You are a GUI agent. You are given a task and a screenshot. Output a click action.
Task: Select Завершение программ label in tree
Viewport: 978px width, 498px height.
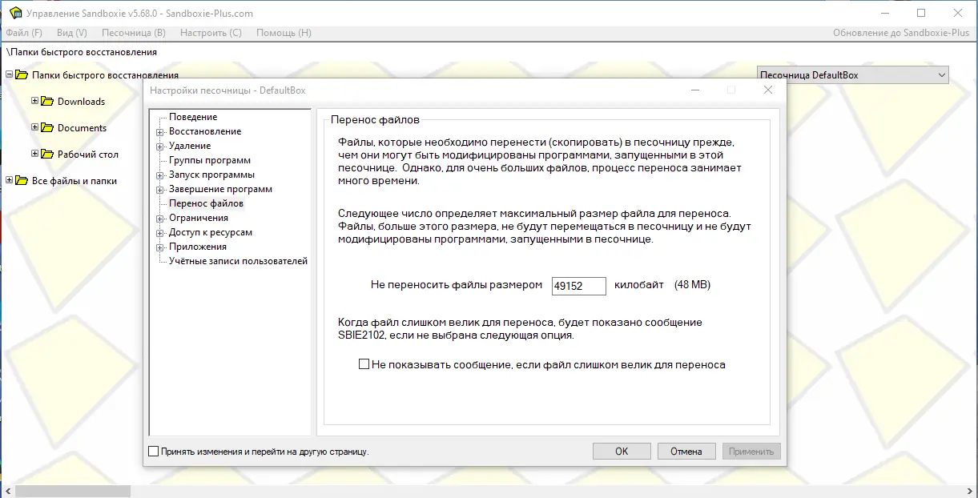click(x=220, y=189)
